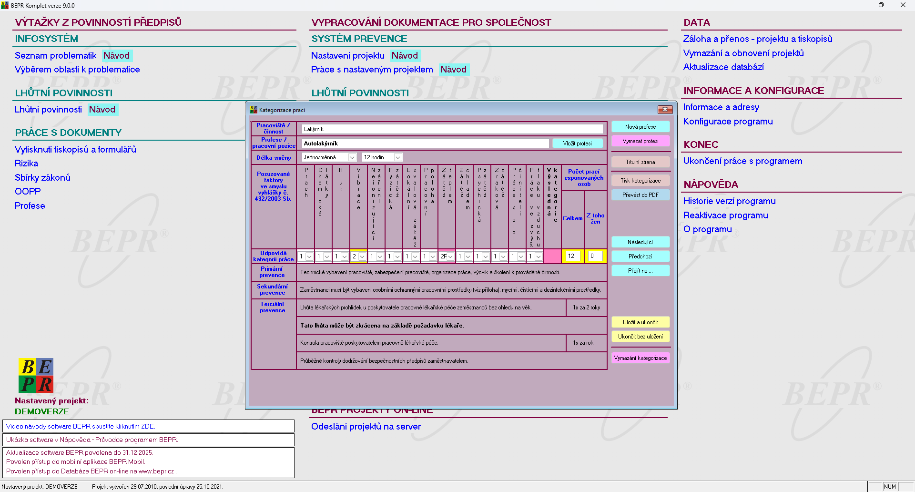Open Historie verzí programu
The width and height of the screenshot is (915, 492).
[x=729, y=201]
